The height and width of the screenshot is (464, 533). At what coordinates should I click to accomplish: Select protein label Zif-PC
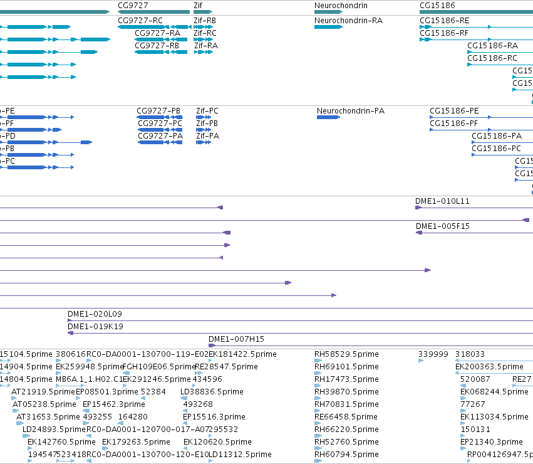[207, 111]
